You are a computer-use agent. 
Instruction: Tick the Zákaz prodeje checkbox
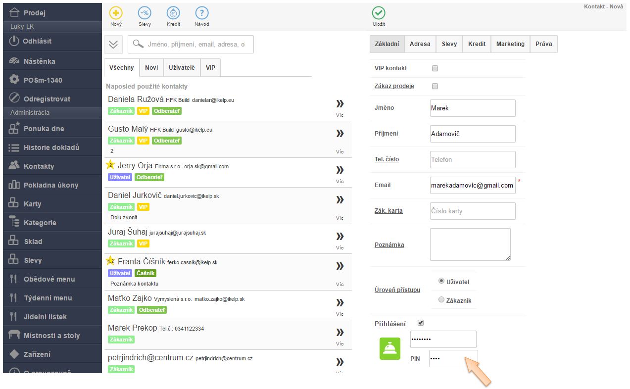(435, 86)
